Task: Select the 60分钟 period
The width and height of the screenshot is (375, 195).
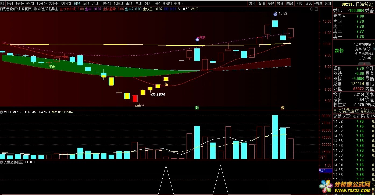Action: (66, 3)
